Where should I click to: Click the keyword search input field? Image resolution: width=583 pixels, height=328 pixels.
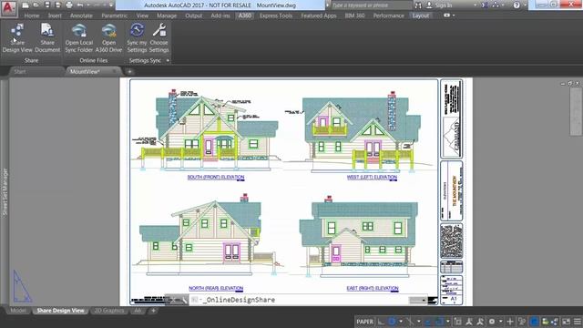370,5
